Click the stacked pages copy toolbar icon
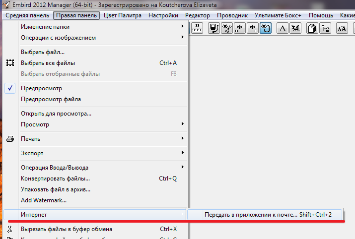The height and width of the screenshot is (239, 355). pos(312,28)
